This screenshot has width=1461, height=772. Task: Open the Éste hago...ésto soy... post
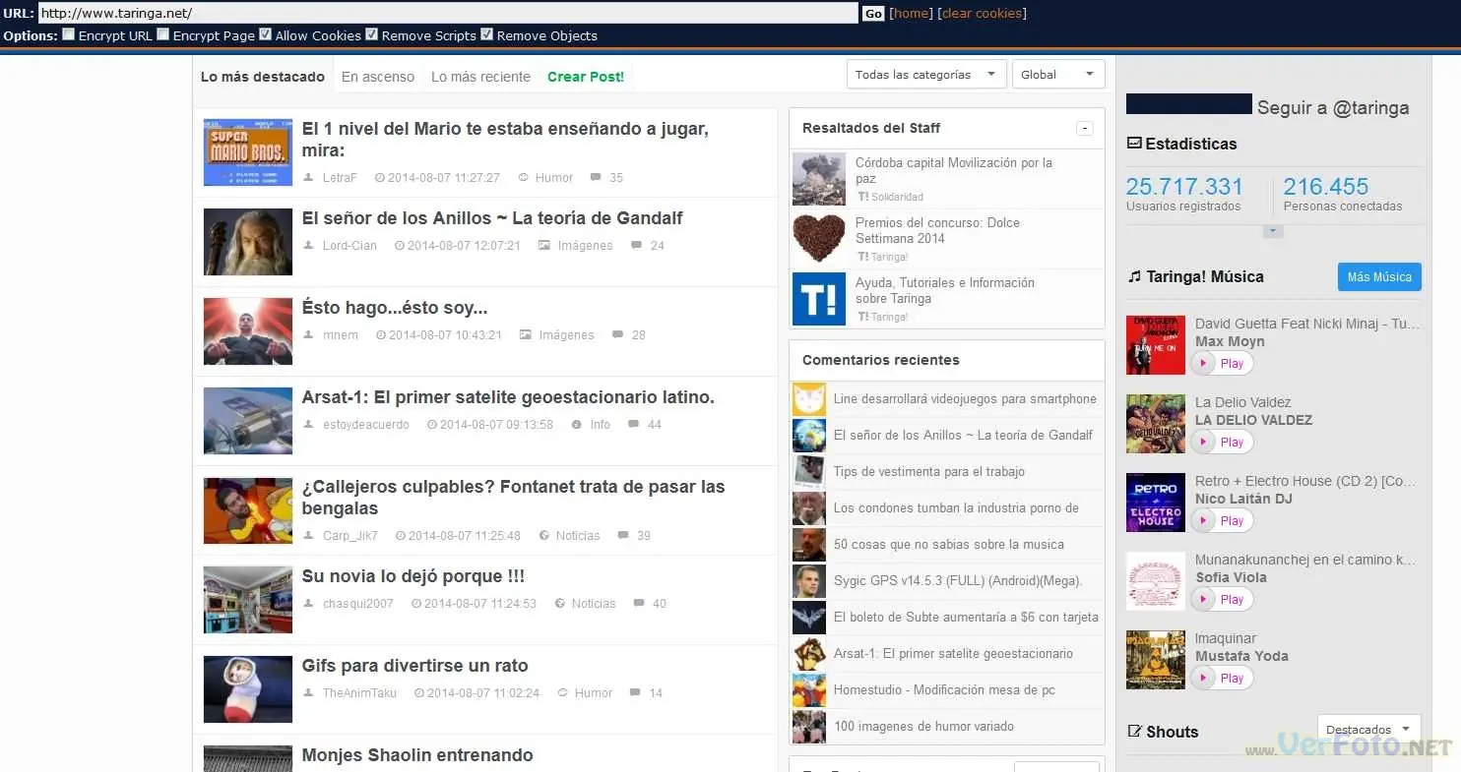click(x=395, y=308)
